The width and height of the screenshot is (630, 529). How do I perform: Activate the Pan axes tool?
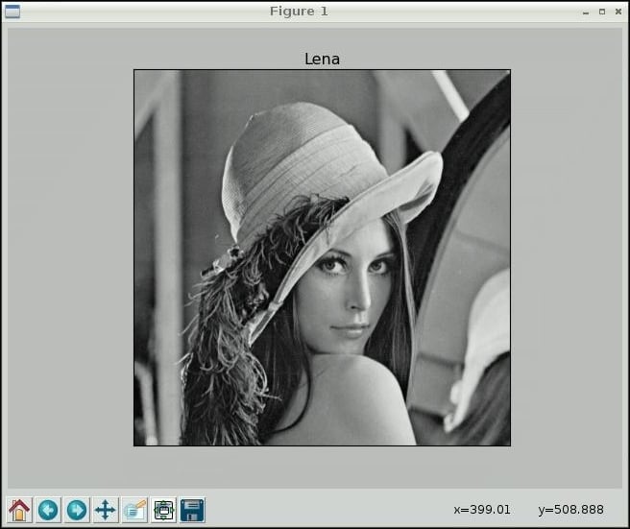click(106, 510)
